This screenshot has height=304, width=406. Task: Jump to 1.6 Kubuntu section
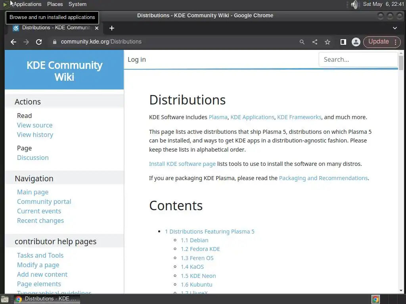point(197,285)
